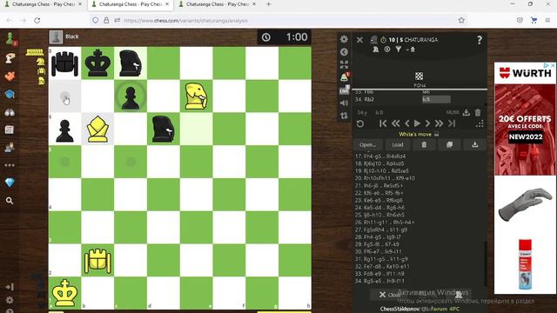Jump to first move
This screenshot has width=557, height=313.
click(x=383, y=123)
